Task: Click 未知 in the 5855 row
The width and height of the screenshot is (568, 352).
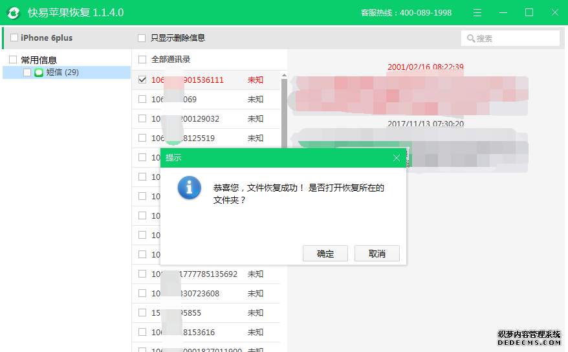Action: pos(256,313)
